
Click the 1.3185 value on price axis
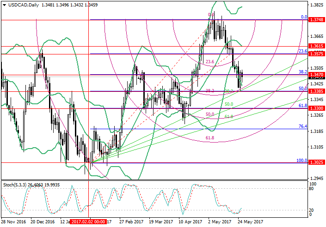[x=317, y=131]
